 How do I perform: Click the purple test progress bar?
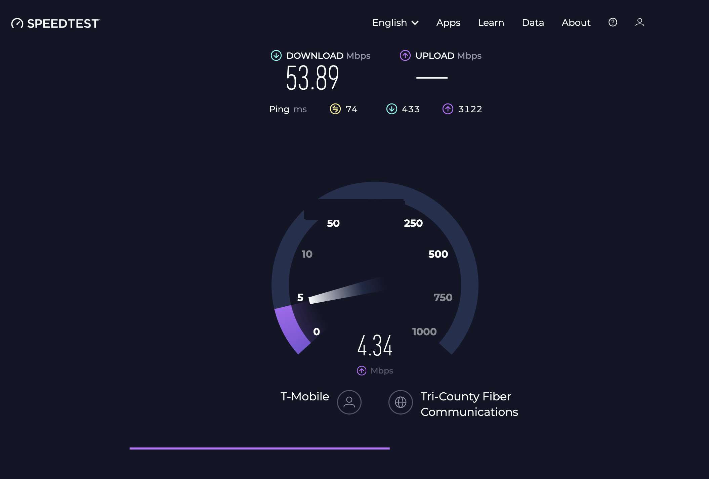(259, 448)
